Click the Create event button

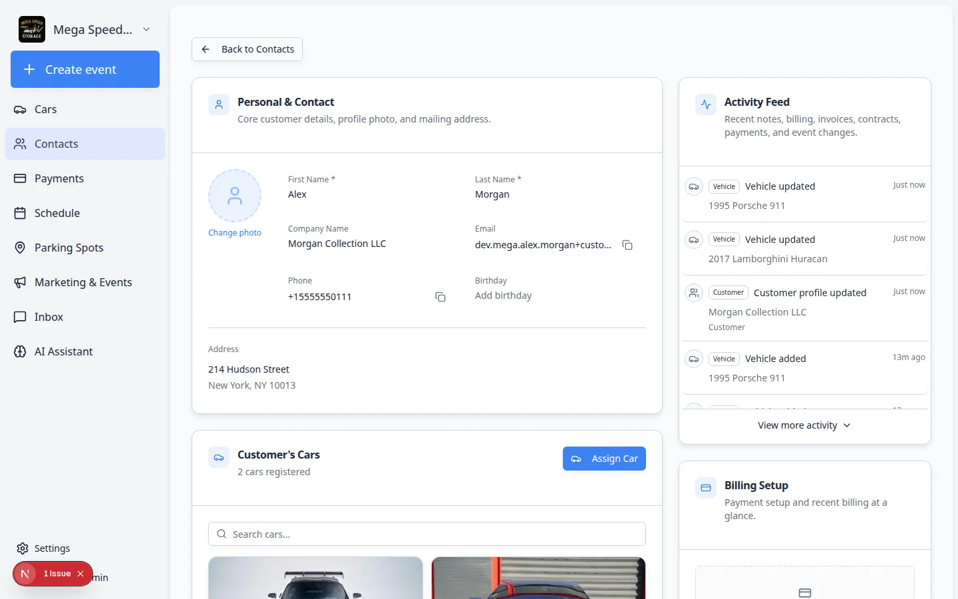85,69
